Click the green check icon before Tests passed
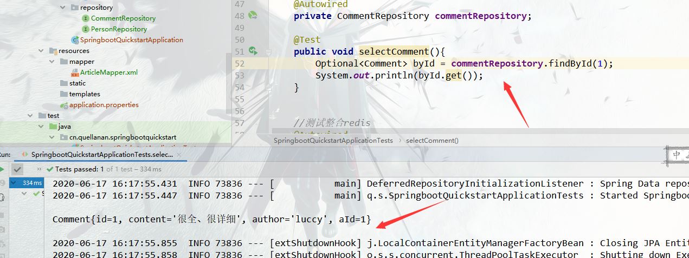Viewport: 689px width, 258px height. tap(50, 169)
